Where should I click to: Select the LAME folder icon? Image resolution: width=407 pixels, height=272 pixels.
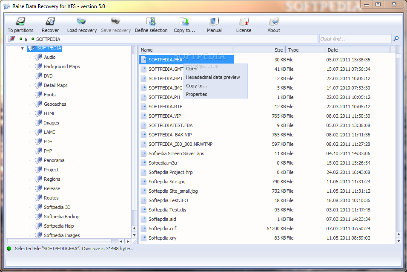pyautogui.click(x=38, y=132)
